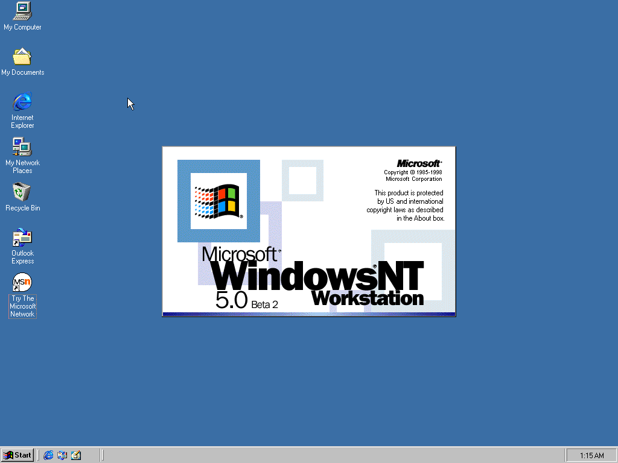
Task: Click the Show Desktop quick launch icon
Action: click(x=76, y=455)
